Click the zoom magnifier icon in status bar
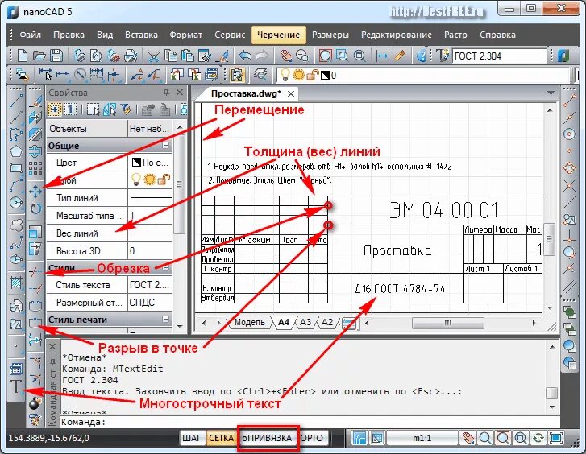 [485, 438]
